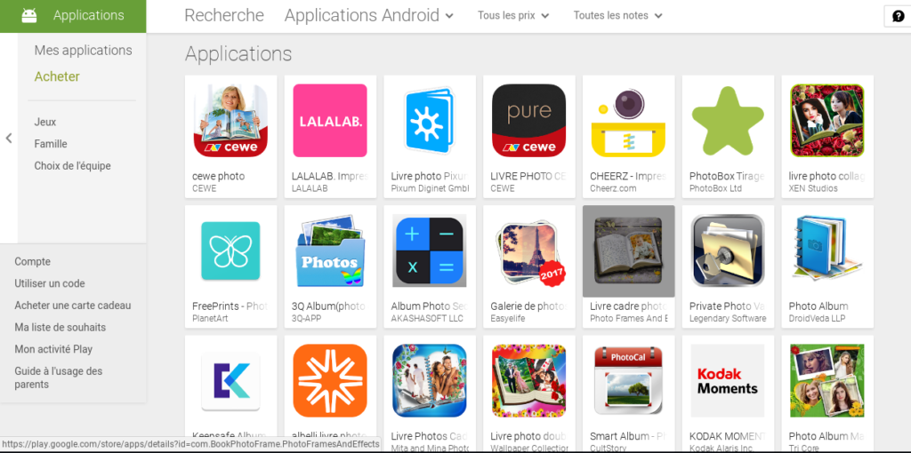Select the Album Photo calculator icon

tap(430, 250)
